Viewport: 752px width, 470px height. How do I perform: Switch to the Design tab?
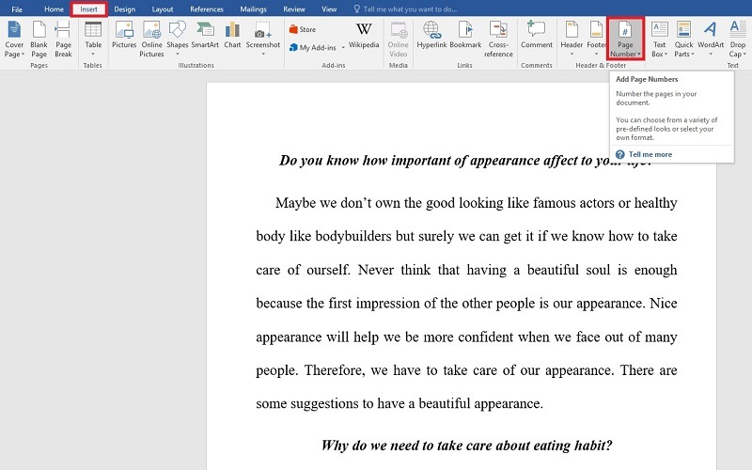(125, 9)
